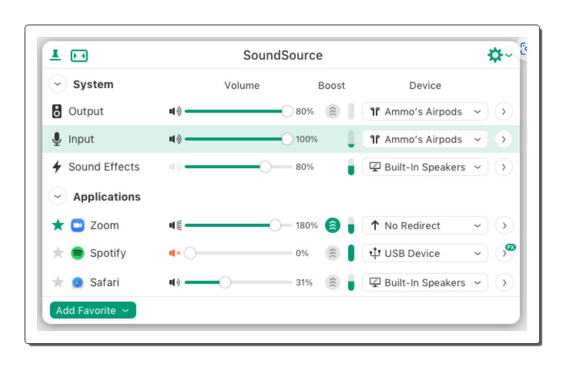This screenshot has height=368, width=564.
Task: Mute the Input volume speaker icon
Action: click(x=175, y=139)
